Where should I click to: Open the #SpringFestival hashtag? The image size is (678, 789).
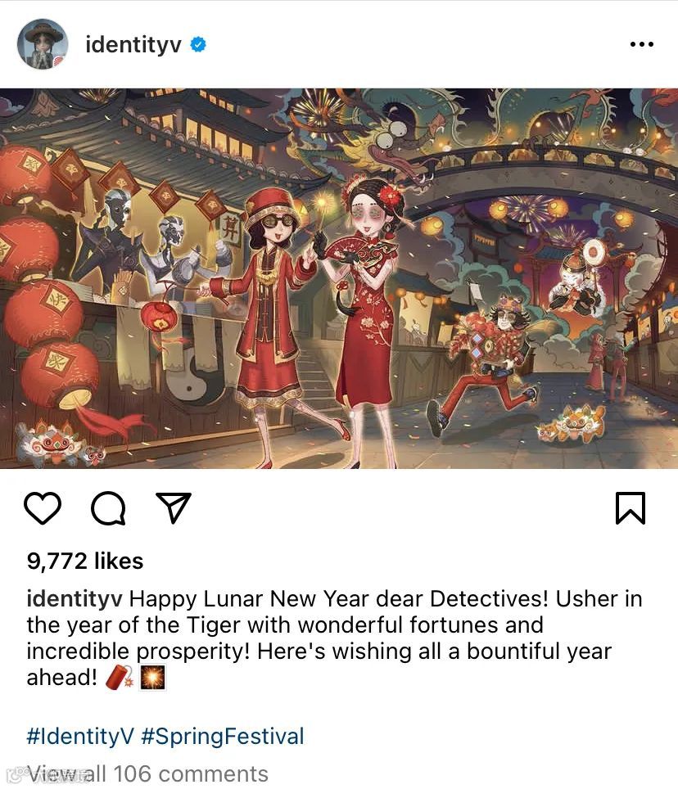click(223, 736)
